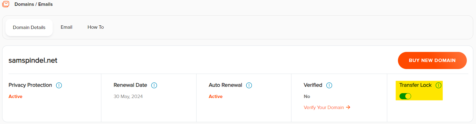The image size is (476, 124).
Task: Click the Domains / Emails envelope icon
Action: point(6,4)
